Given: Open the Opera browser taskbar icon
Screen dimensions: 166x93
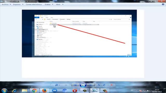Looking at the screenshot, I should point(75,91).
